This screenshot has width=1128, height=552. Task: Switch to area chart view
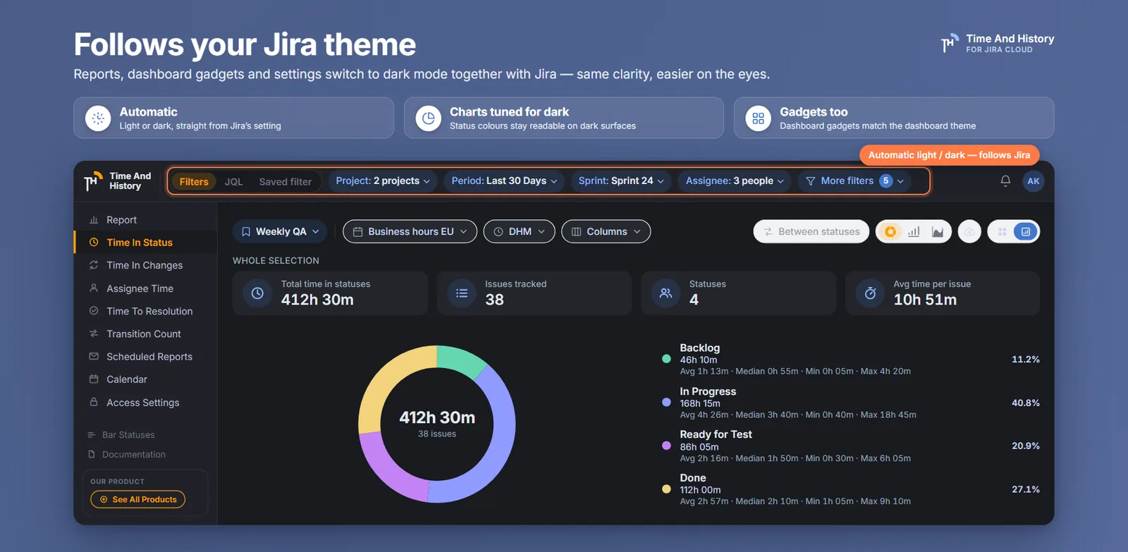click(x=938, y=231)
